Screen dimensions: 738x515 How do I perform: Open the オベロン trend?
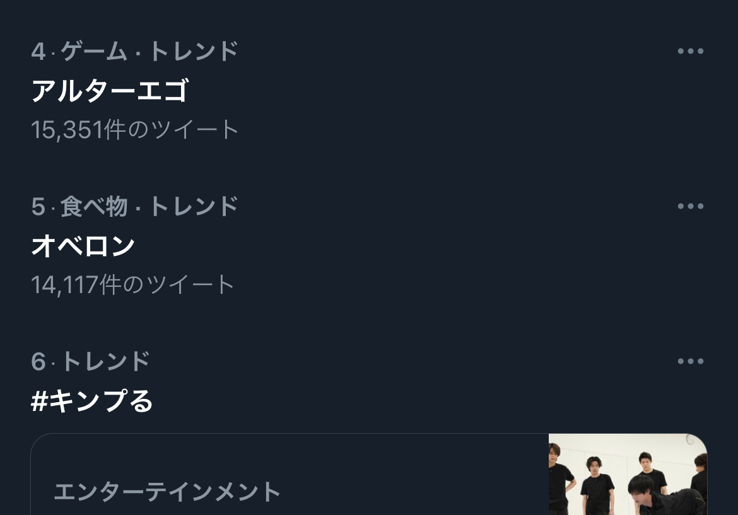click(83, 245)
